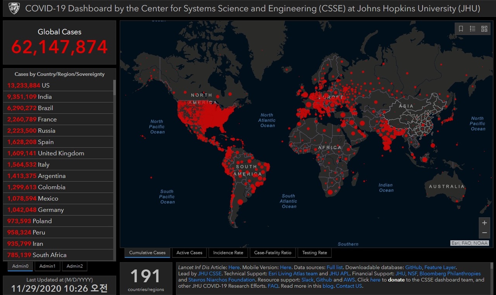Select Brazil row in country list
496x295 pixels.
[x=58, y=108]
